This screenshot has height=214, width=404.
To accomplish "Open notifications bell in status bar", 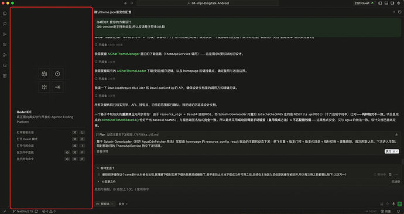I will pyautogui.click(x=398, y=211).
